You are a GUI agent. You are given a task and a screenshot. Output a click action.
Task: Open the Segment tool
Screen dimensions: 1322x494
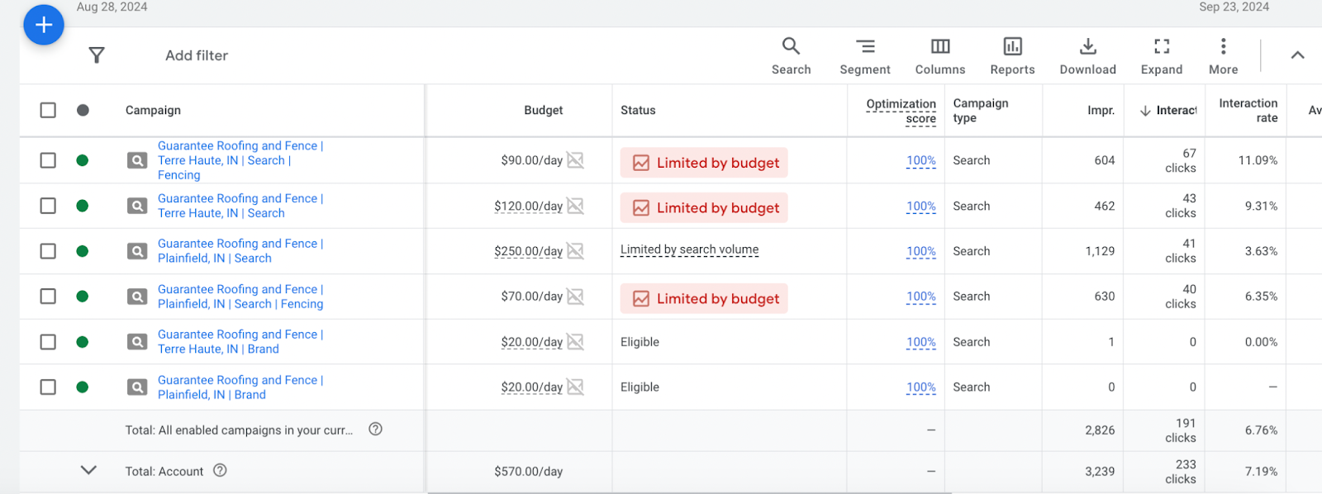(865, 56)
